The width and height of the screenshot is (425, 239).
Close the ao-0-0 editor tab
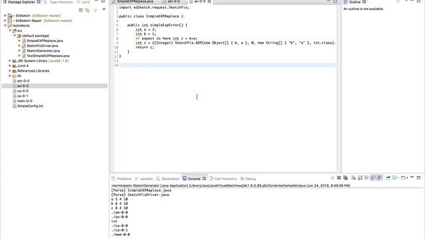209,1
